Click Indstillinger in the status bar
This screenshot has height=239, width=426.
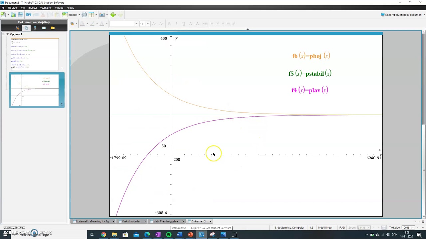(325, 228)
